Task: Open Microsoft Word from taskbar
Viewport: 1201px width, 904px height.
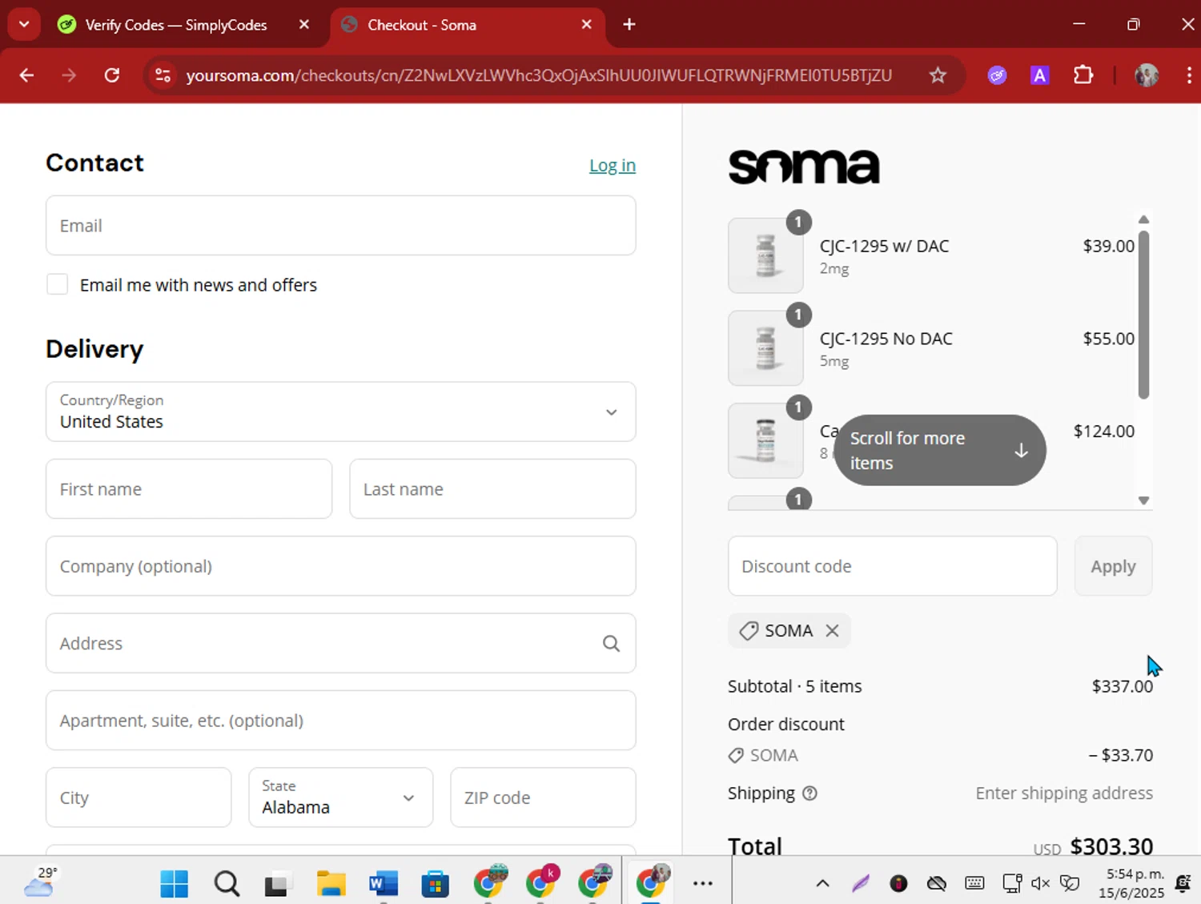Action: 384,883
